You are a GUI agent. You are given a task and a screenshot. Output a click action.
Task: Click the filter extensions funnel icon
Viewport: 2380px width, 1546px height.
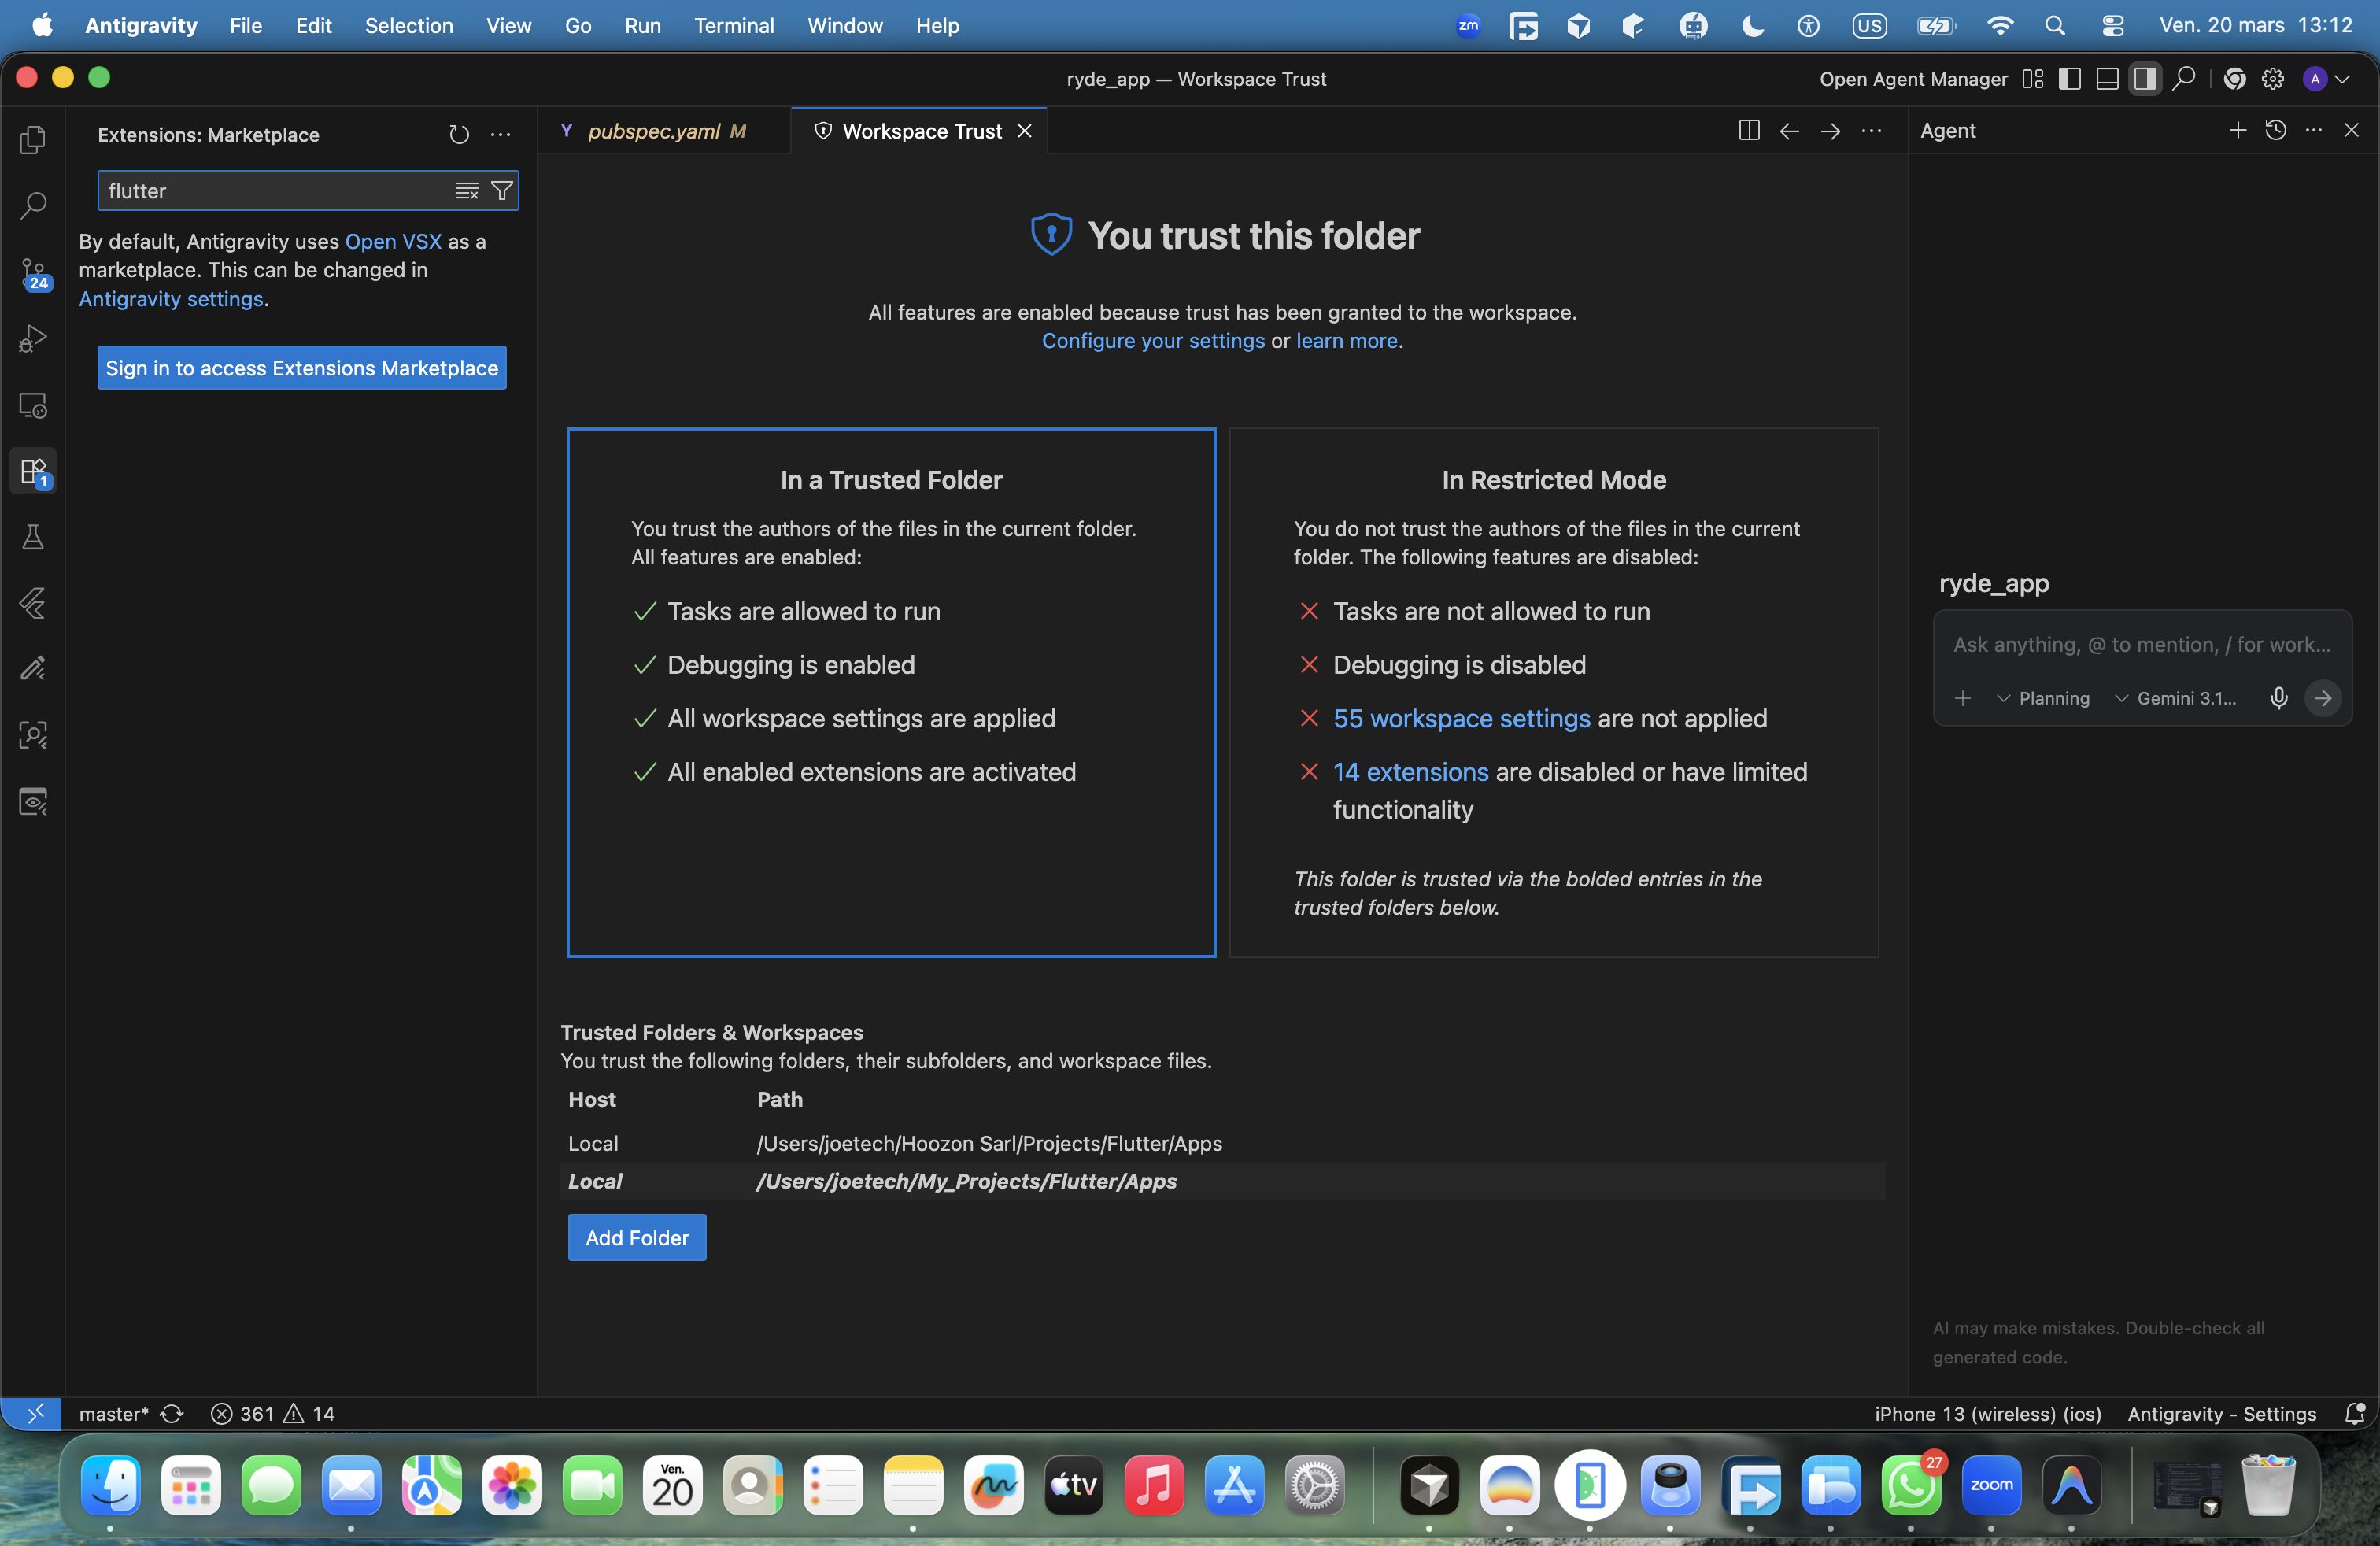(x=502, y=191)
